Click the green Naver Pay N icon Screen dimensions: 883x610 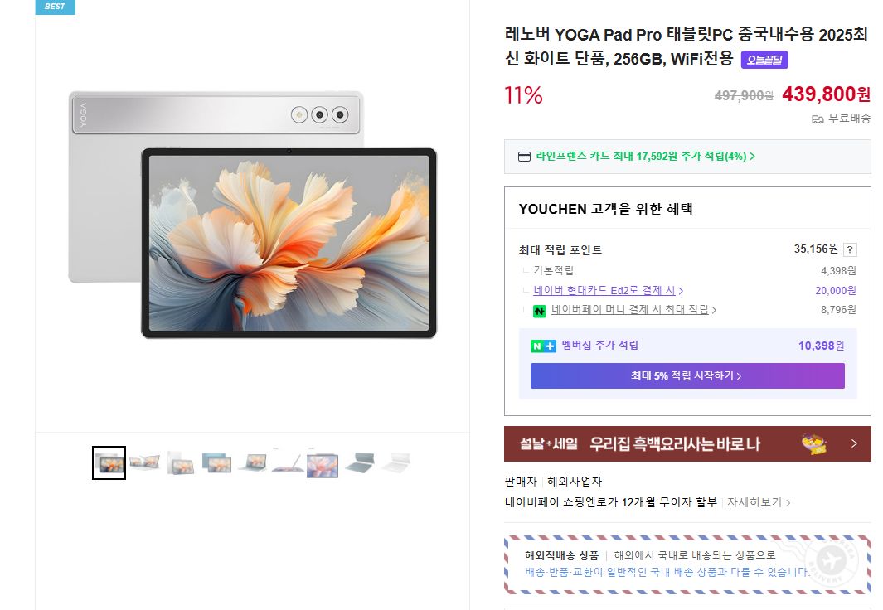(x=540, y=311)
